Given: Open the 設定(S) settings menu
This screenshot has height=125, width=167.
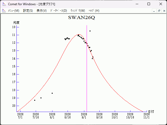Looking at the screenshot, I should (28, 11).
